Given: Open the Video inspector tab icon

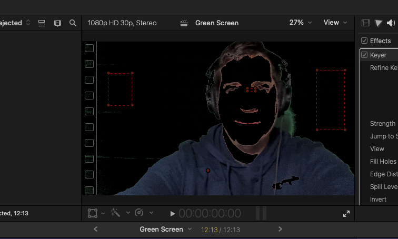Looking at the screenshot, I should 366,23.
